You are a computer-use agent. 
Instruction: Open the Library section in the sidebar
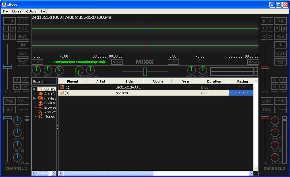[x=48, y=89]
